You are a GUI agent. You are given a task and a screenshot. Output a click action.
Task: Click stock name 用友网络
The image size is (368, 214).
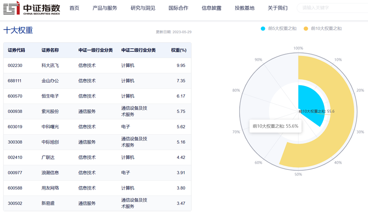pos(50,188)
